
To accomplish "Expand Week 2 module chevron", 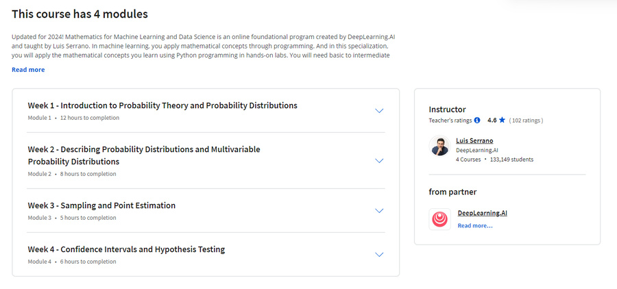I will [379, 161].
